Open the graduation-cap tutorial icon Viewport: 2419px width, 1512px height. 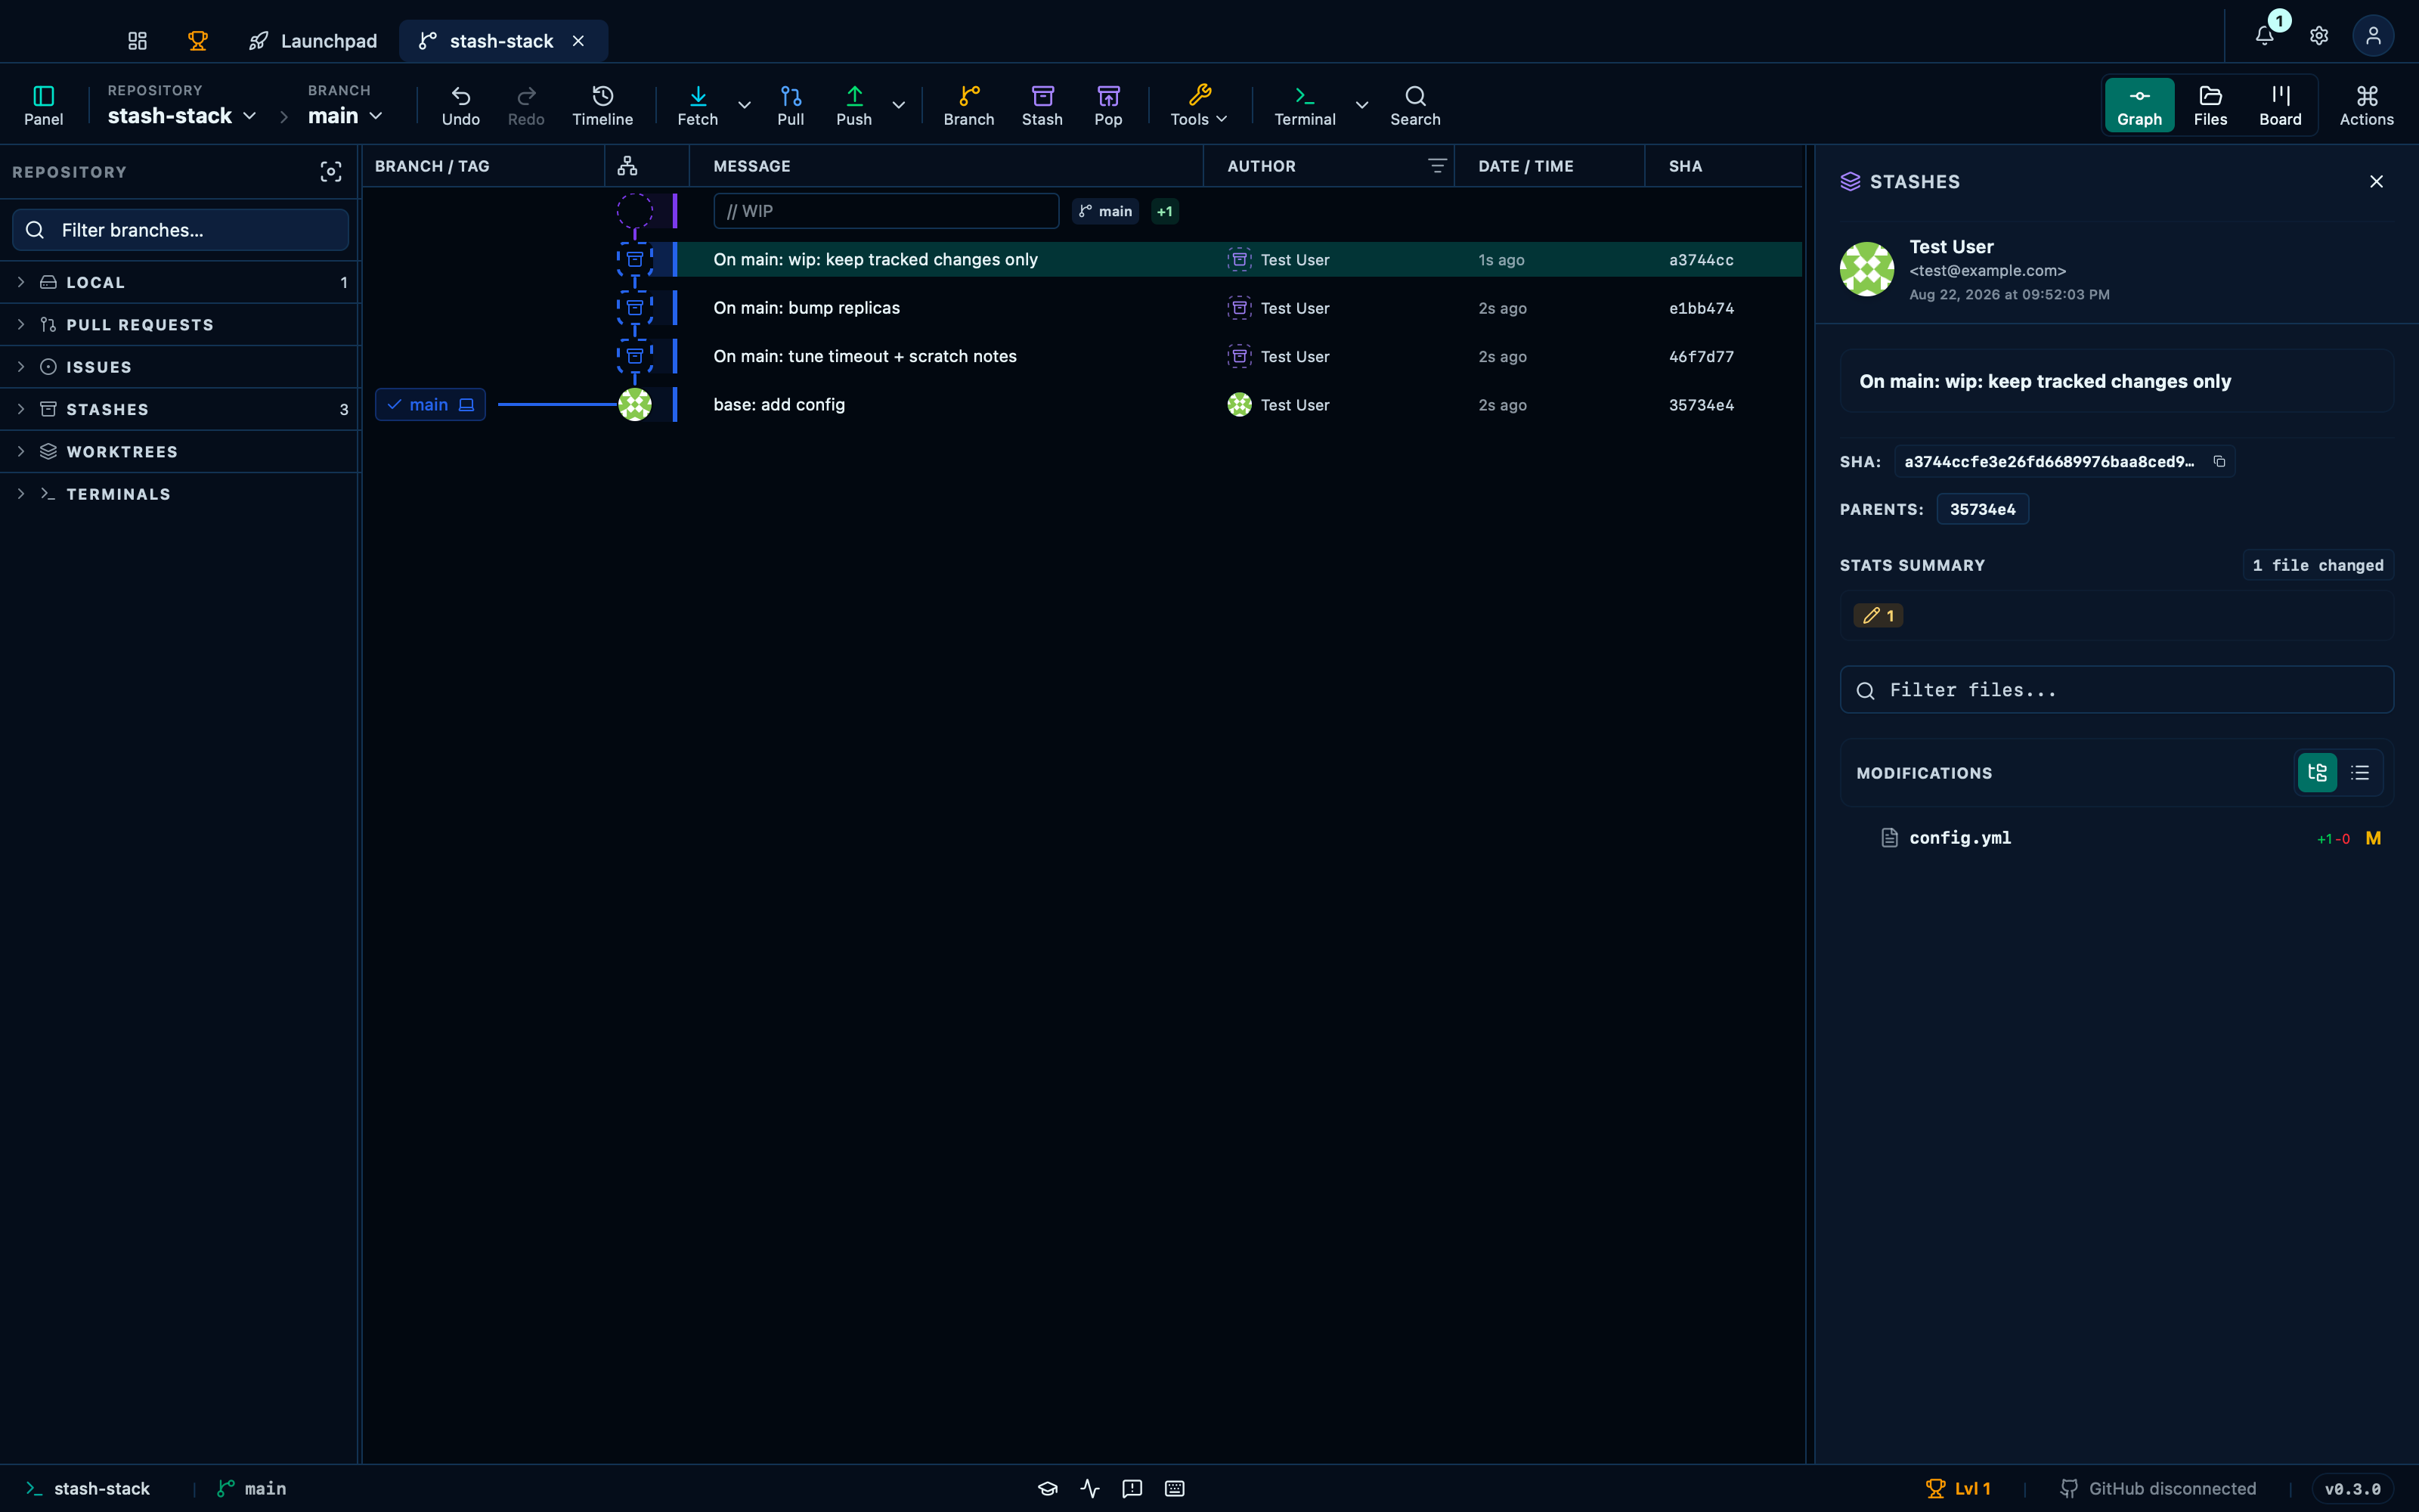pyautogui.click(x=1048, y=1488)
